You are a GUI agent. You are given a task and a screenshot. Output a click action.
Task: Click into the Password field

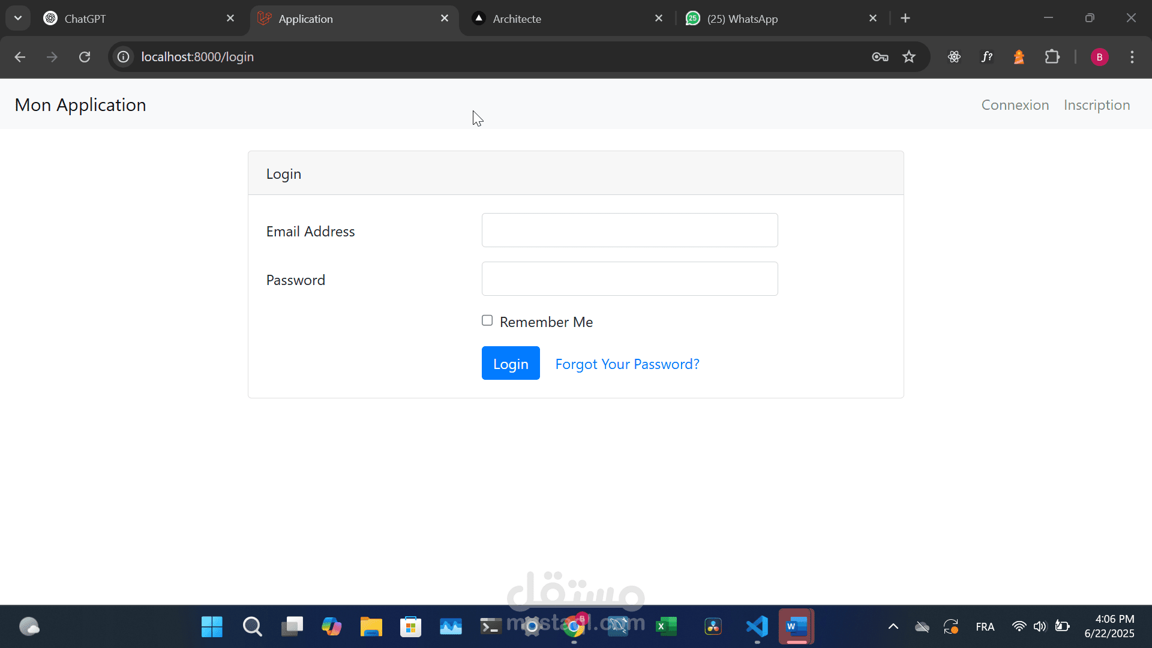tap(629, 279)
